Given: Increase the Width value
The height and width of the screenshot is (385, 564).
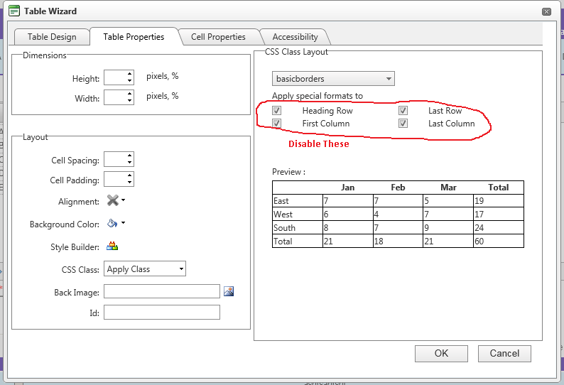Looking at the screenshot, I should 129,94.
